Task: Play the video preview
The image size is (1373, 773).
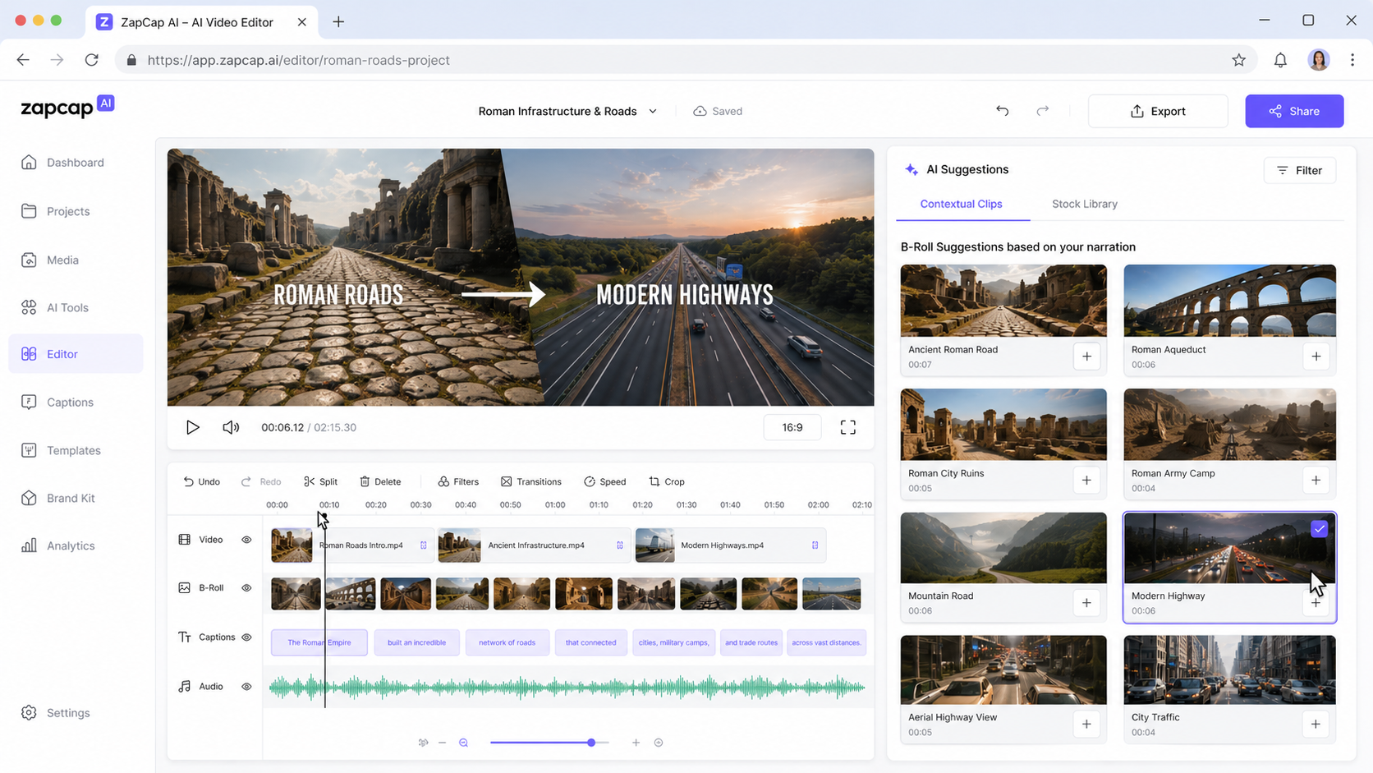Action: (192, 427)
